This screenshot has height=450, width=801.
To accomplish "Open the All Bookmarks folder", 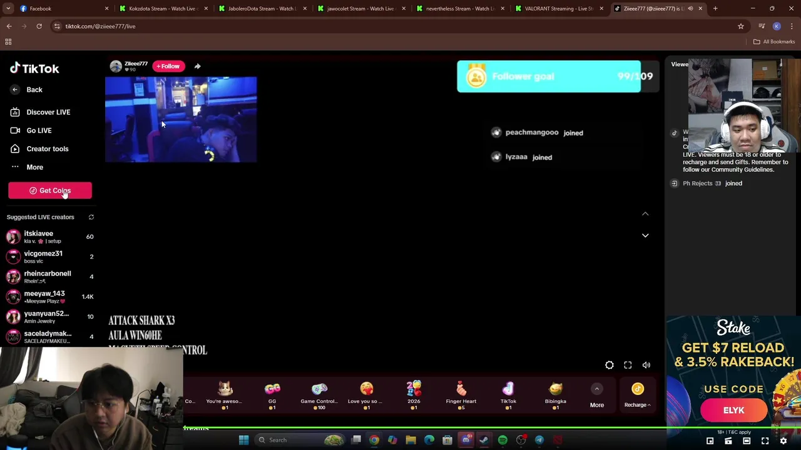I will pos(774,42).
